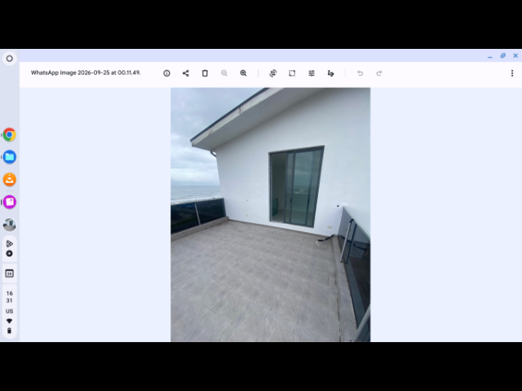
Task: Click the zoom out magnifier
Action: pos(224,73)
